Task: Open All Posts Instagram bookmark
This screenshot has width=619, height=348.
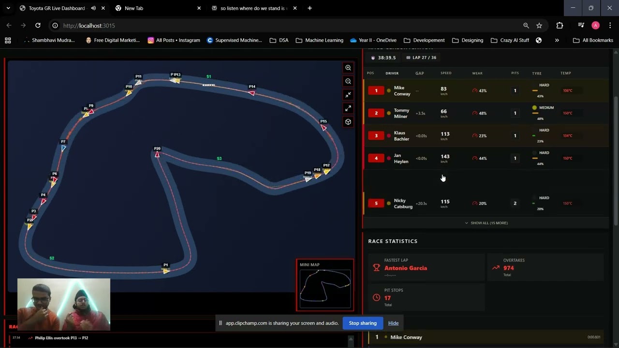Action: click(174, 40)
